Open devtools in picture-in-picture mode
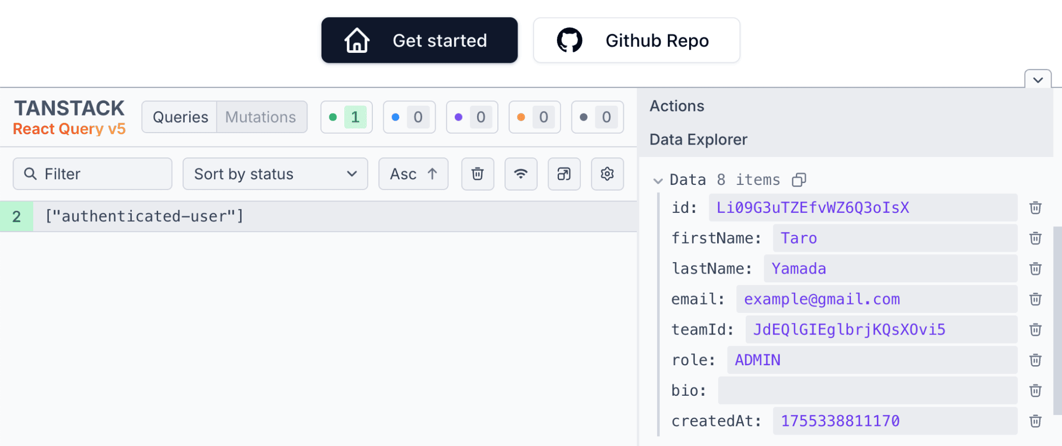 [x=564, y=174]
